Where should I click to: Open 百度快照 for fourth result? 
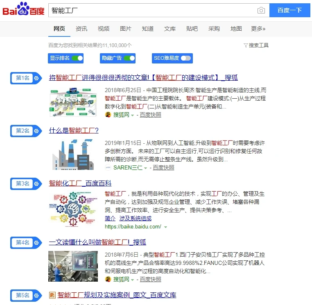tap(150, 279)
